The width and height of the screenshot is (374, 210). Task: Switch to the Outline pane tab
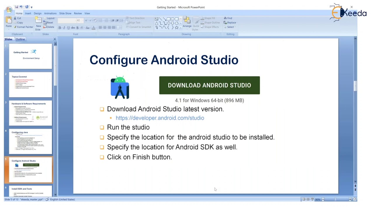click(20, 39)
